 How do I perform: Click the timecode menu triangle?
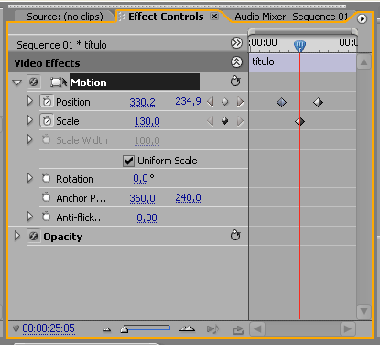[16, 329]
